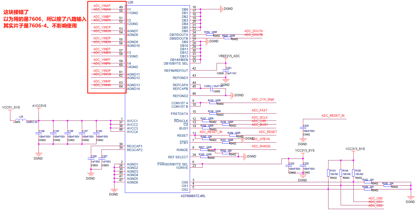Viewport: 418px width, 212px height.
Task: Click the DGND ground symbol below AGND6
Action: point(114,191)
